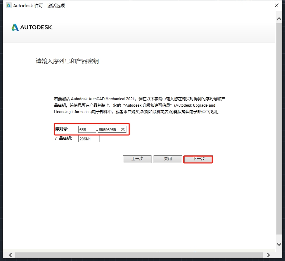This screenshot has width=285, height=261.
Task: Click the 产品密钥 label
Action: (63, 138)
